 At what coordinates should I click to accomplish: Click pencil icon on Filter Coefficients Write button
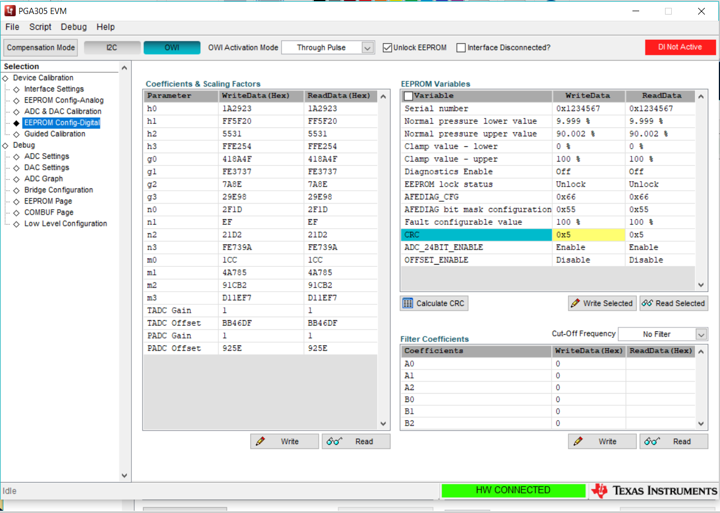pos(577,441)
